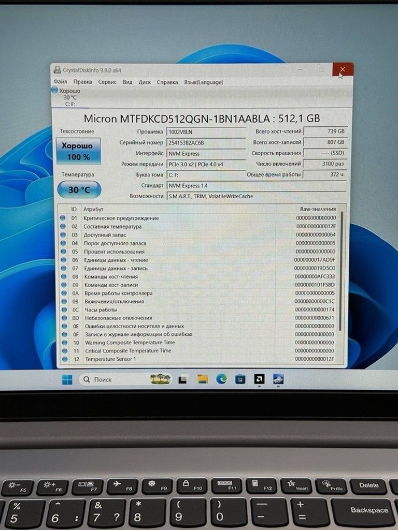This screenshot has height=530, width=398.
Task: Click the power on count 3100 раз
Action: pos(325,164)
